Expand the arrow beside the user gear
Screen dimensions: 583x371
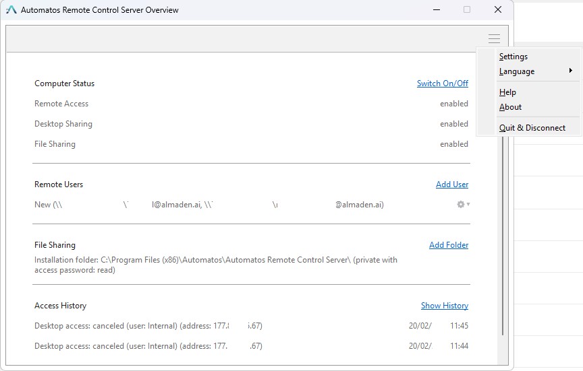click(468, 204)
